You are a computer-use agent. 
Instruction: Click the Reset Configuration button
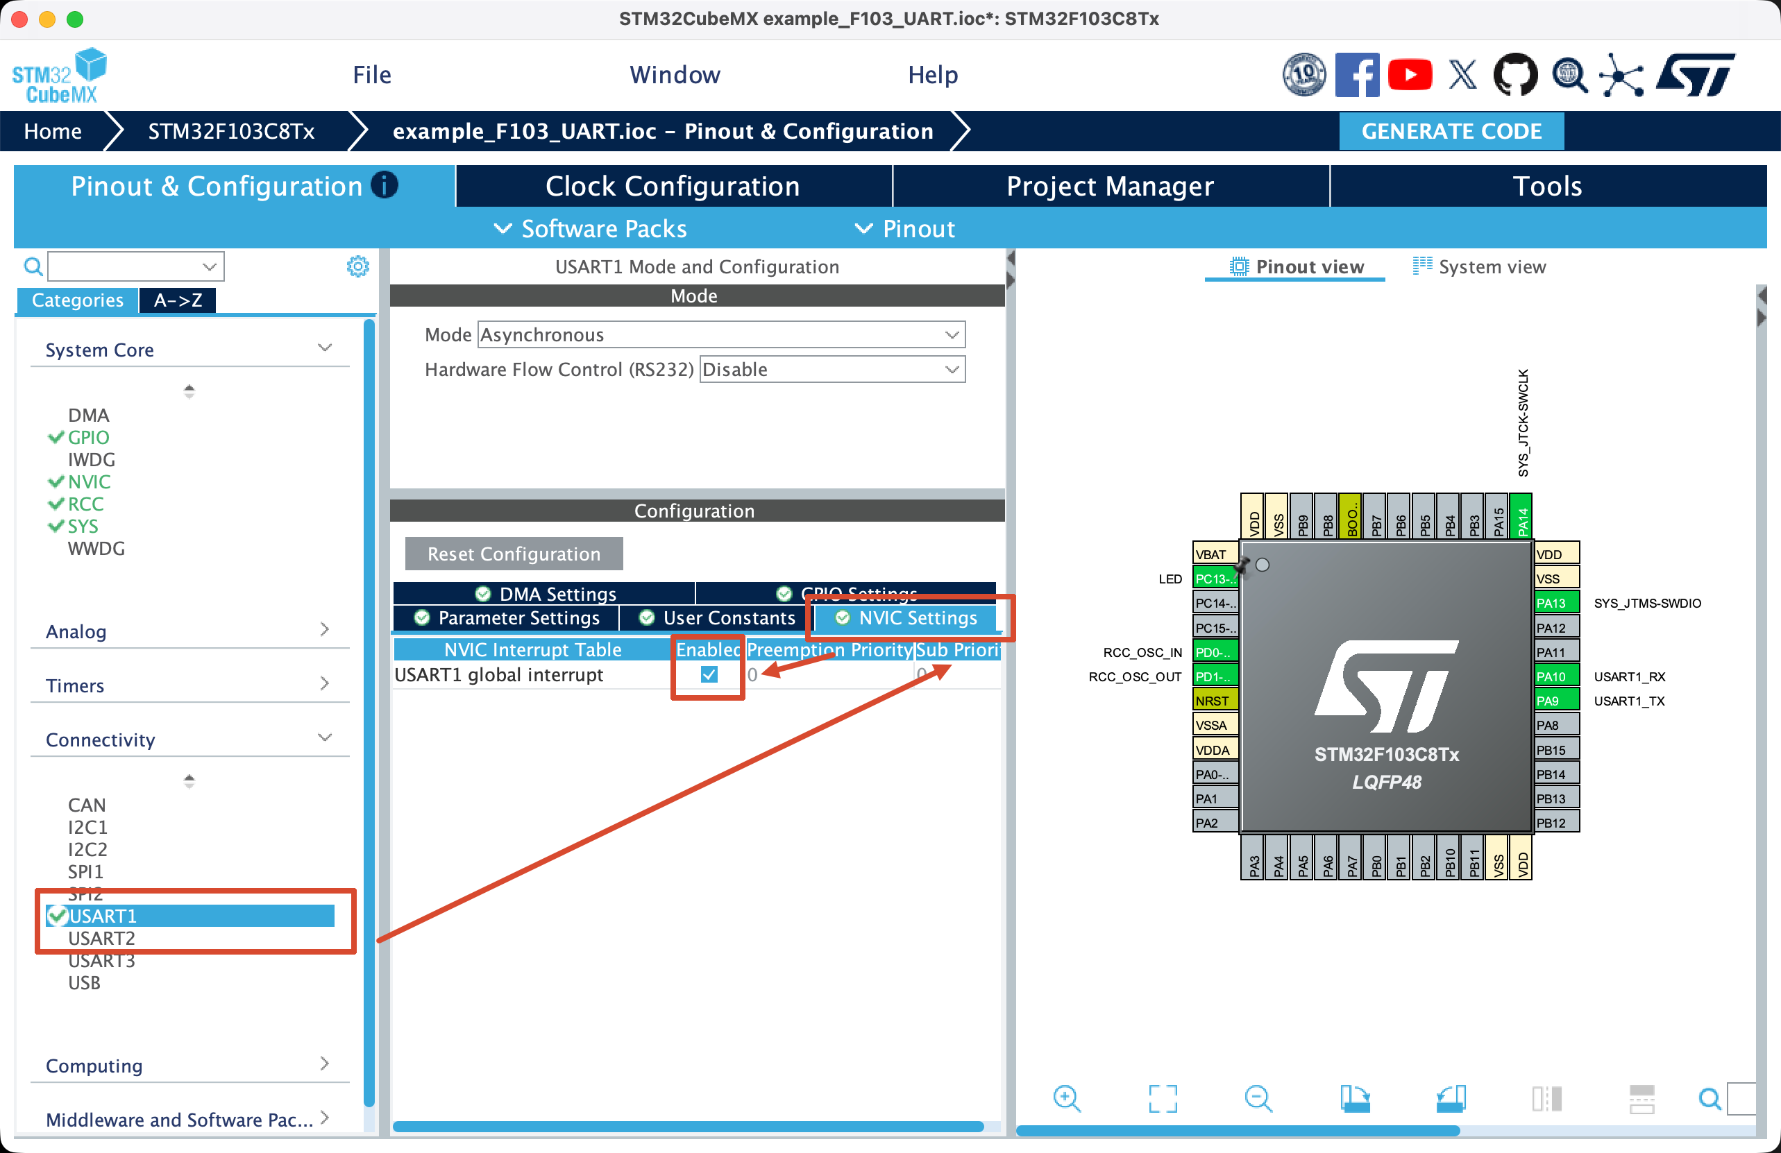(514, 554)
